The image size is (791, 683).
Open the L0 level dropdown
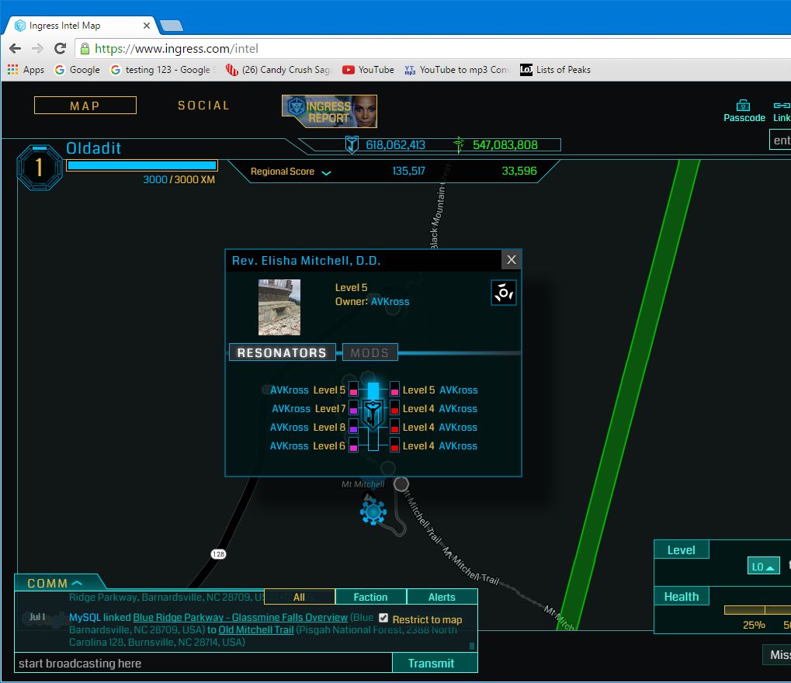click(763, 567)
